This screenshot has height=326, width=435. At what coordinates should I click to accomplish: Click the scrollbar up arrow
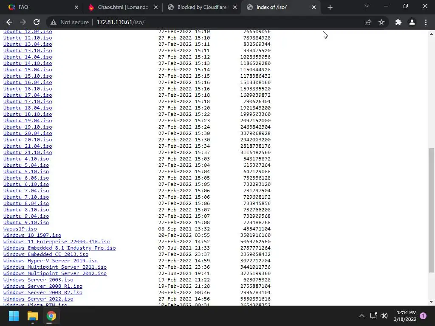(x=431, y=34)
